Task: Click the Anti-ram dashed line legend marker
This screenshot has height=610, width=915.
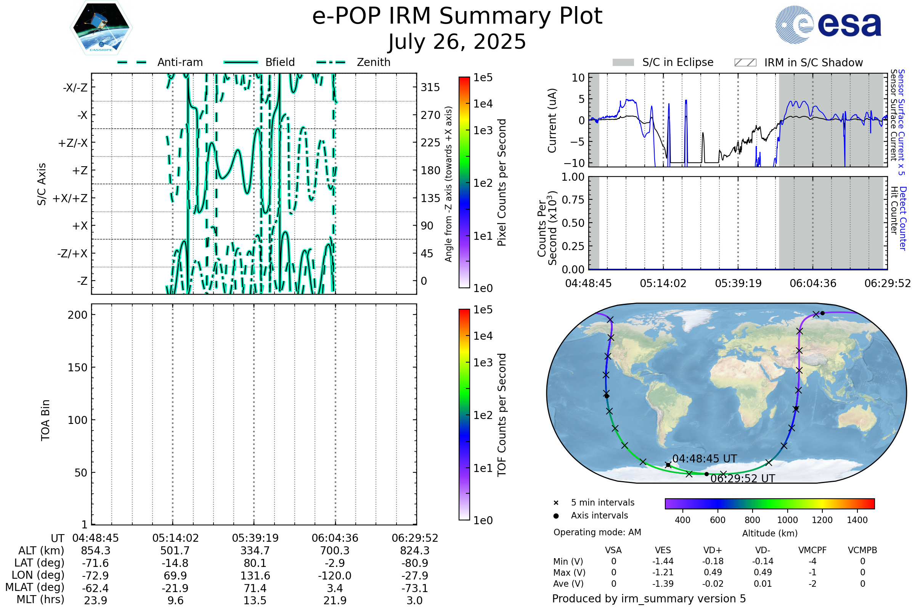Action: [x=132, y=62]
